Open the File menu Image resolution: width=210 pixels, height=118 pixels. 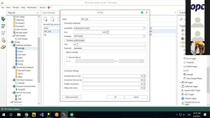(3, 8)
